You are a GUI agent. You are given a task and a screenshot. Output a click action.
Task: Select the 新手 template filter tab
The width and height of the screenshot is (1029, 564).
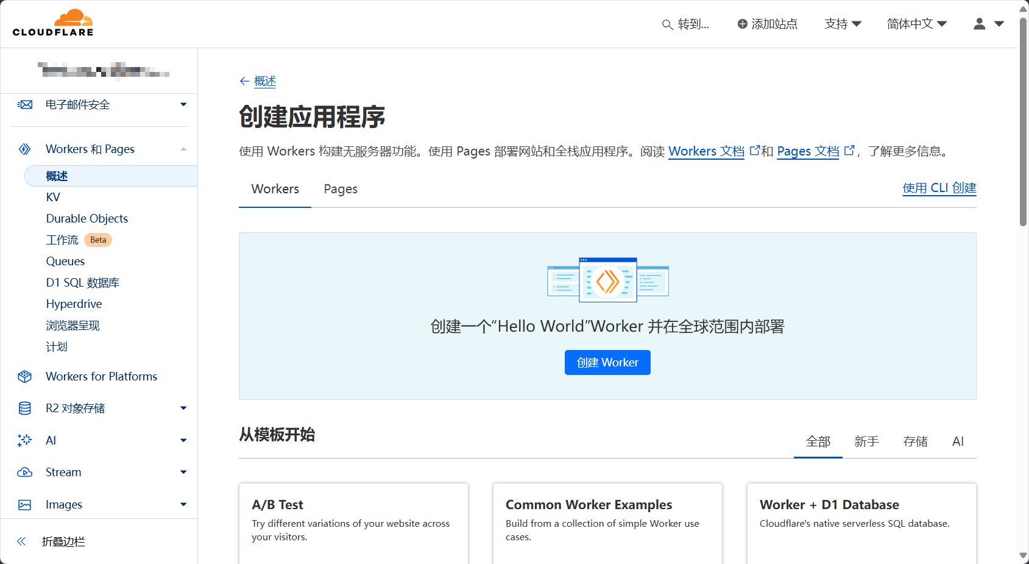tap(866, 441)
